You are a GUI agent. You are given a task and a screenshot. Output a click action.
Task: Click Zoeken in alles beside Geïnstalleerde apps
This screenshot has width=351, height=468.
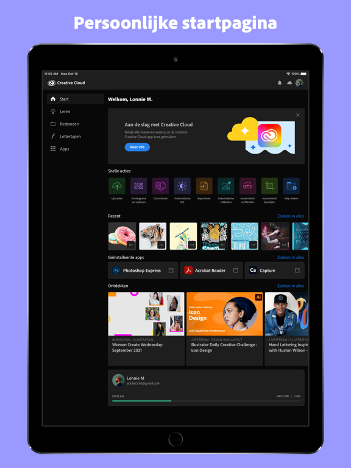point(291,257)
